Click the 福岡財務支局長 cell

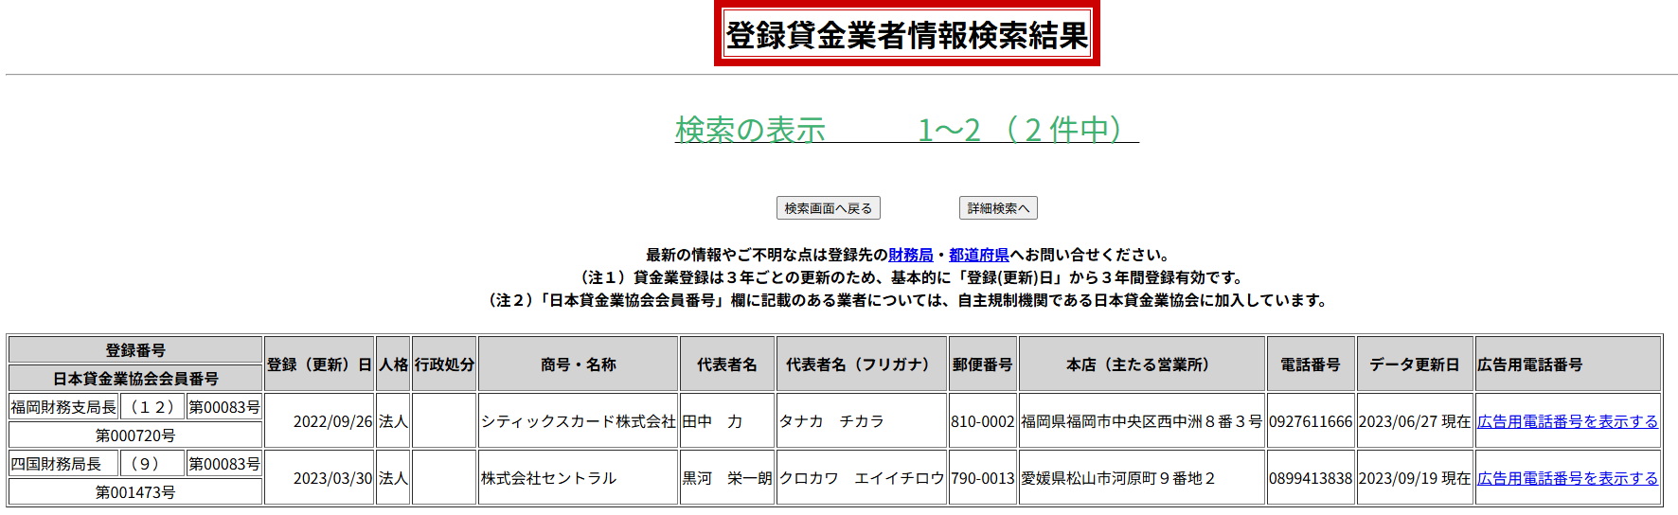pos(63,407)
